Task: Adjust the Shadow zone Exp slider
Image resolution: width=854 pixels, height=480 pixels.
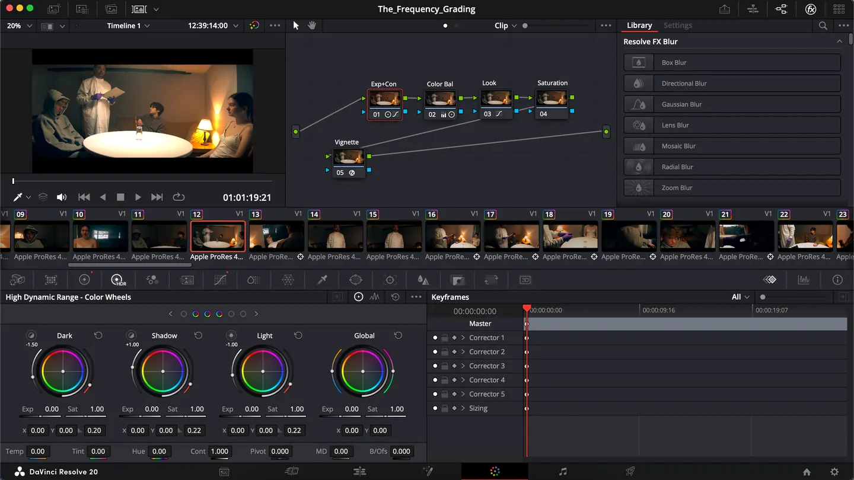Action: click(x=139, y=417)
